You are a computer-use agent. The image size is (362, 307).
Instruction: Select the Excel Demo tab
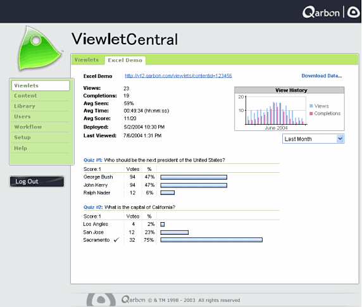click(125, 60)
